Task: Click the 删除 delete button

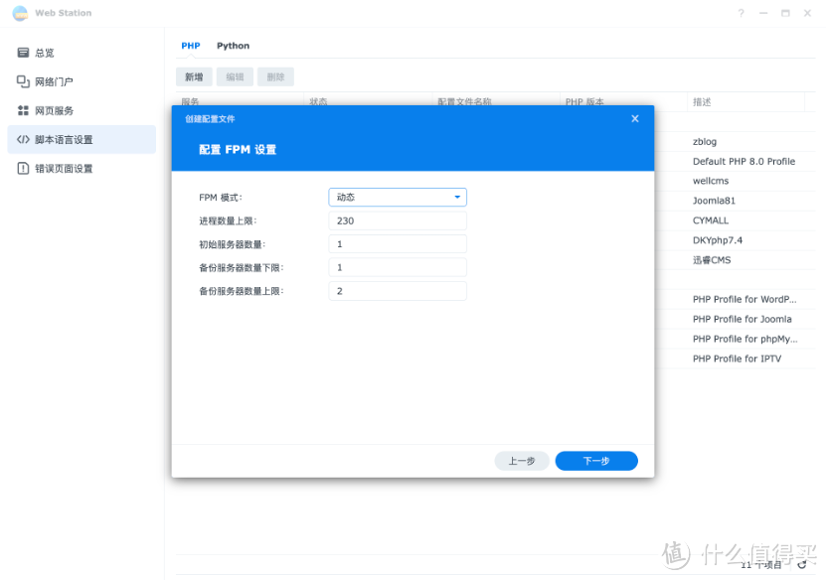Action: [x=275, y=76]
